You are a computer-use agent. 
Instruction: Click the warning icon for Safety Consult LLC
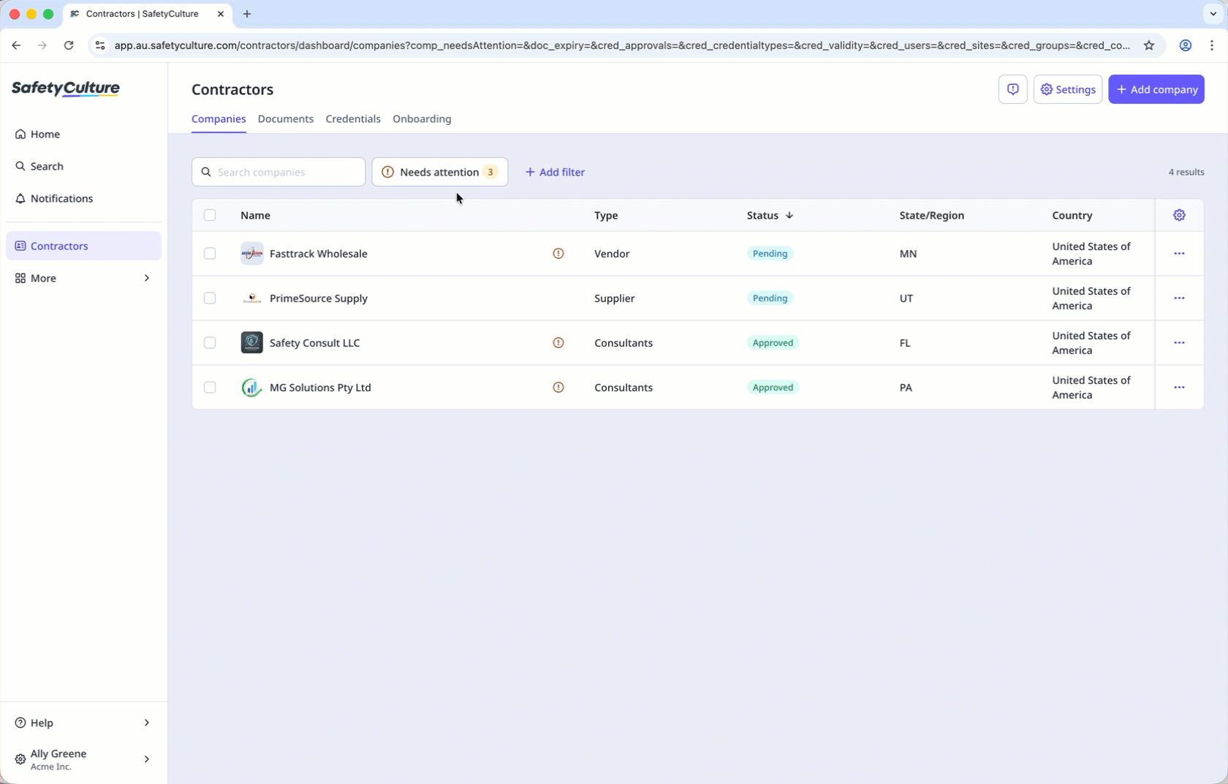pyautogui.click(x=558, y=343)
